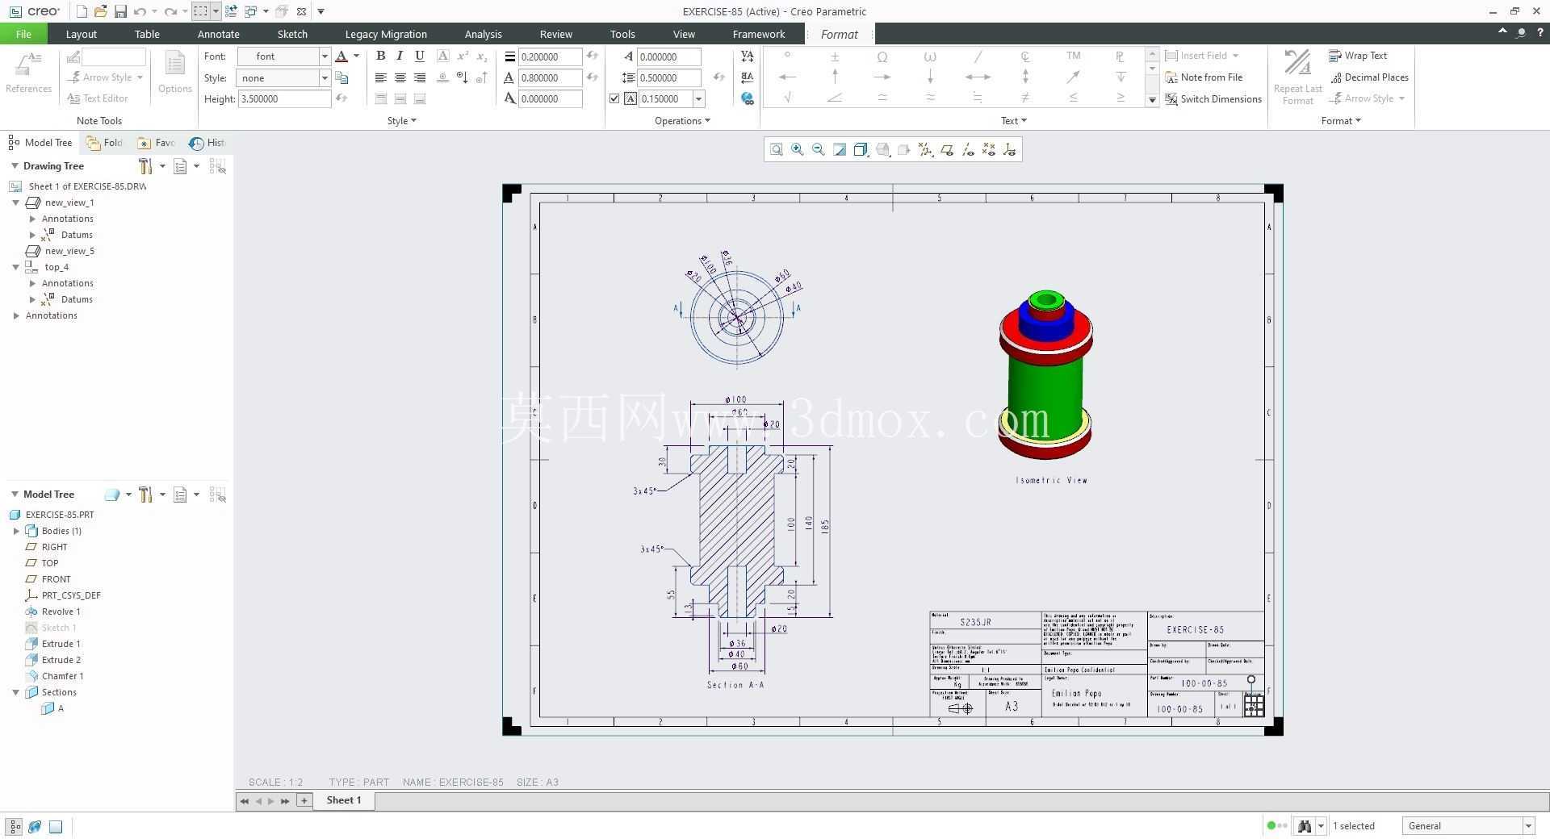Switch to the Layout ribbon tab
Viewport: 1550px width, 839px height.
click(x=81, y=34)
